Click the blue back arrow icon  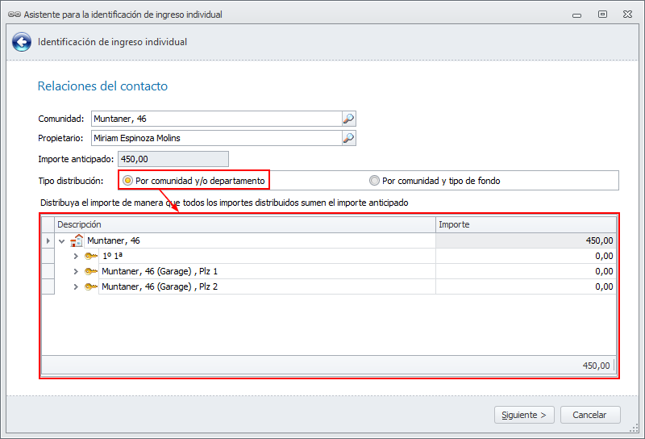pos(22,42)
